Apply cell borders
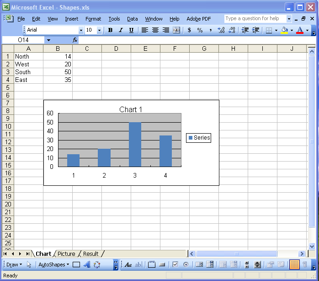The height and width of the screenshot is (281, 319). pos(269,30)
